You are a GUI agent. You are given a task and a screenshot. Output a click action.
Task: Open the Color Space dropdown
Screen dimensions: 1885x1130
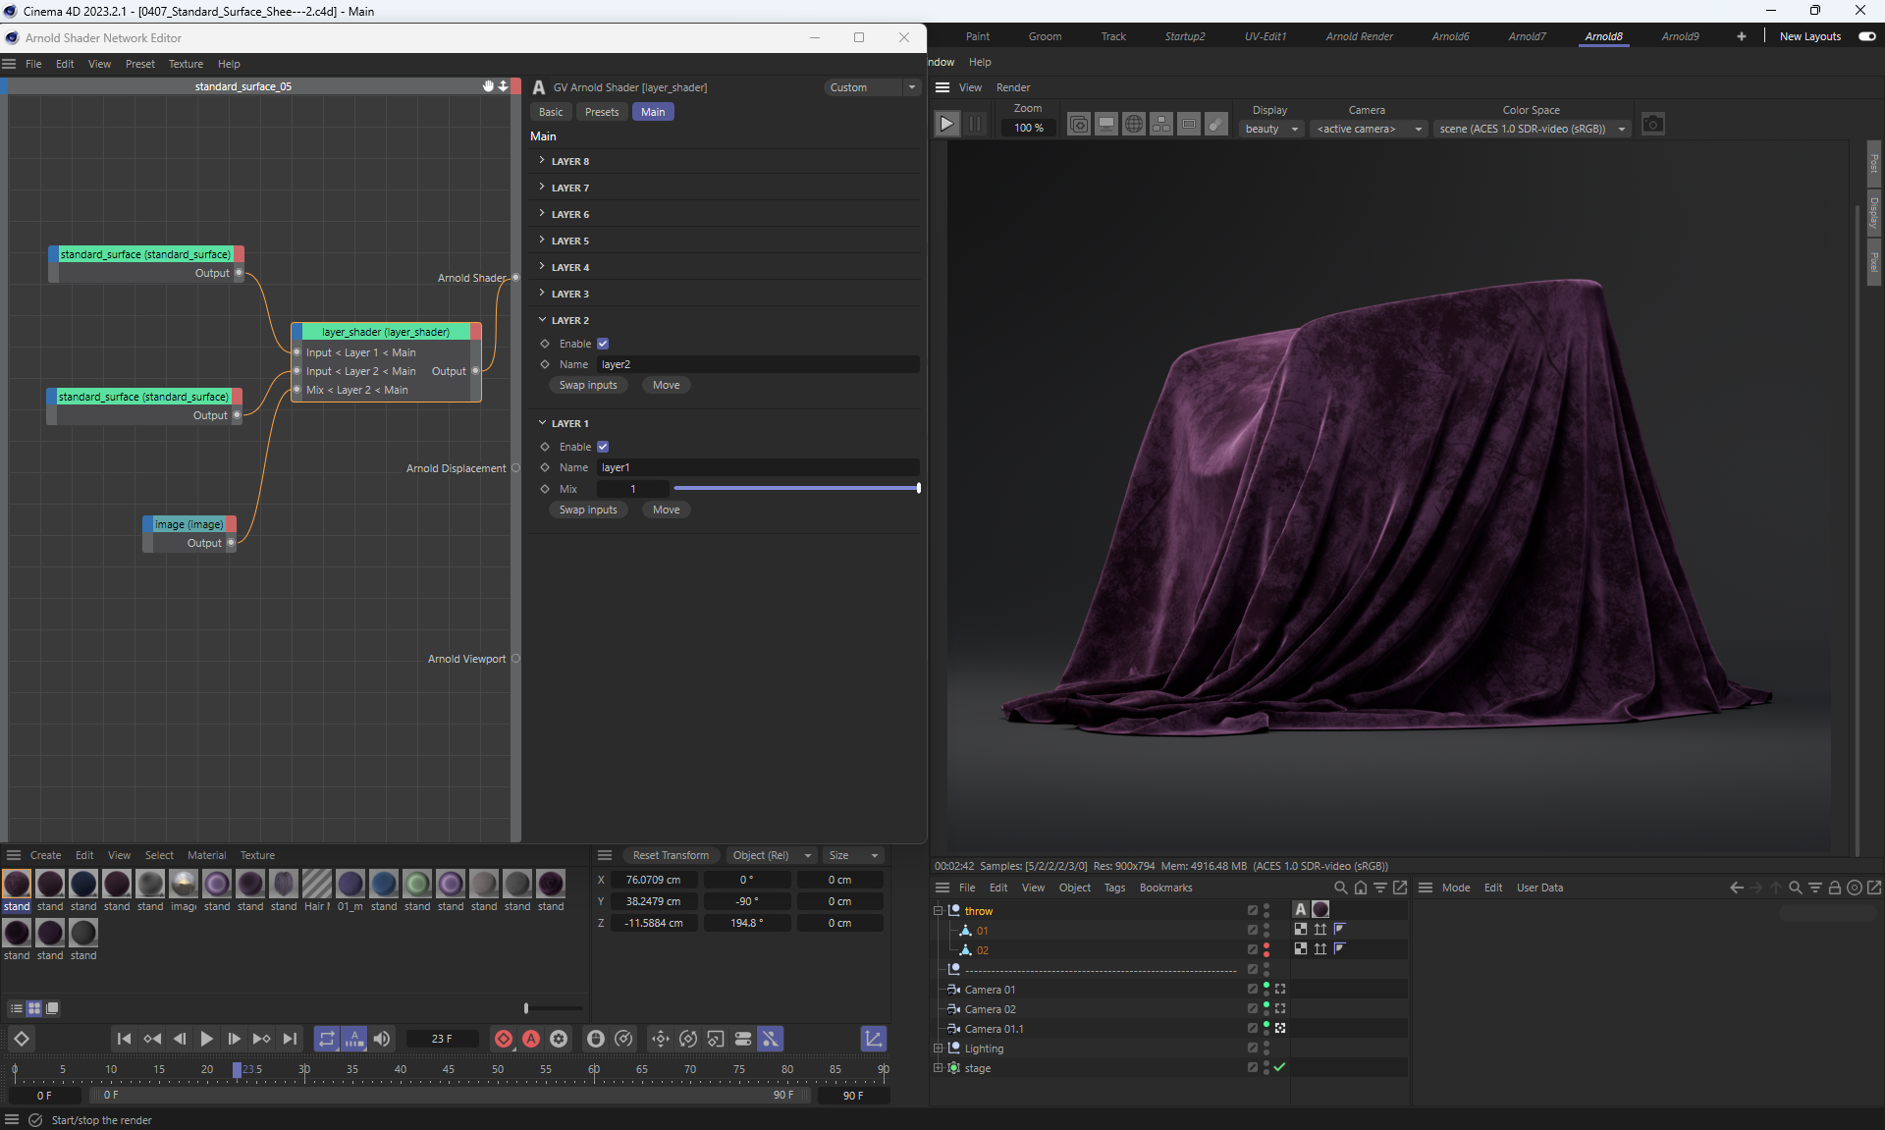tap(1532, 129)
